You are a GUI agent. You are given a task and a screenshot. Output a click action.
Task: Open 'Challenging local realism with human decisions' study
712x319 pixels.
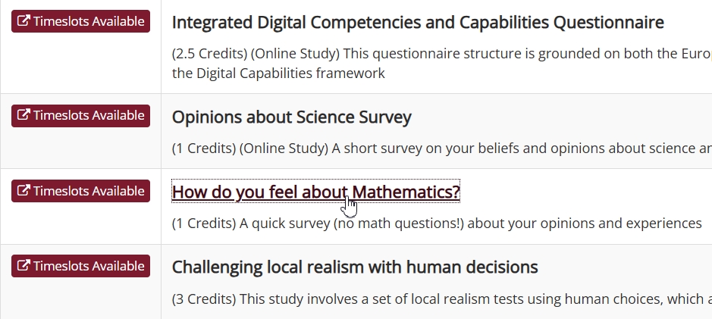tap(355, 267)
